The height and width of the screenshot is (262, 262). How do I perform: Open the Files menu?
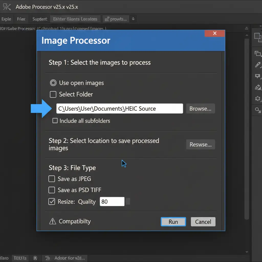(21, 19)
